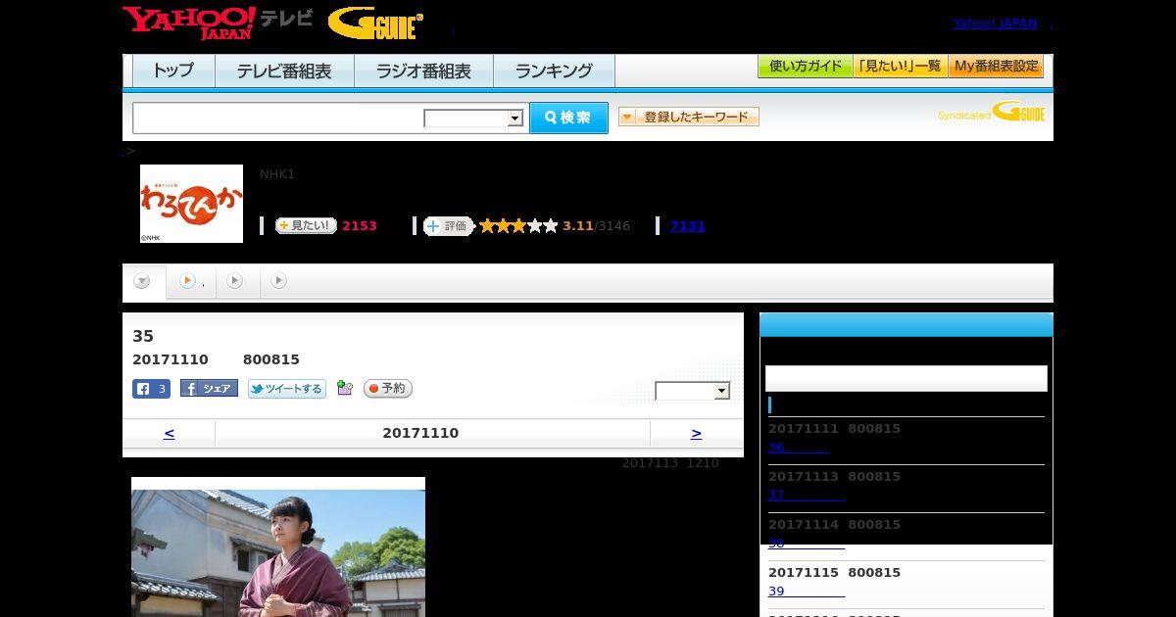Go to next date with > link
1176x617 pixels.
pyautogui.click(x=696, y=433)
